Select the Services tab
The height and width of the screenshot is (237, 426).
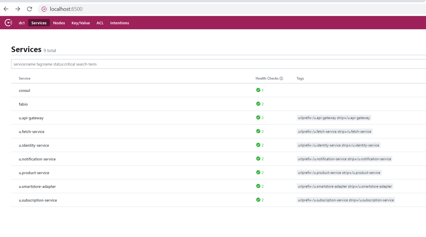point(39,23)
